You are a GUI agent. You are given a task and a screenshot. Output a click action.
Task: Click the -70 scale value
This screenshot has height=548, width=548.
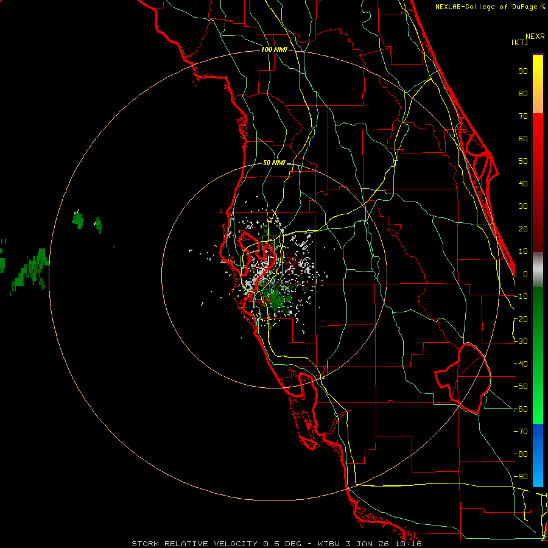coord(521,432)
